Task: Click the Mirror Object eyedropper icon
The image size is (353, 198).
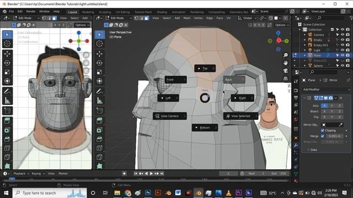Action: pyautogui.click(x=341, y=125)
